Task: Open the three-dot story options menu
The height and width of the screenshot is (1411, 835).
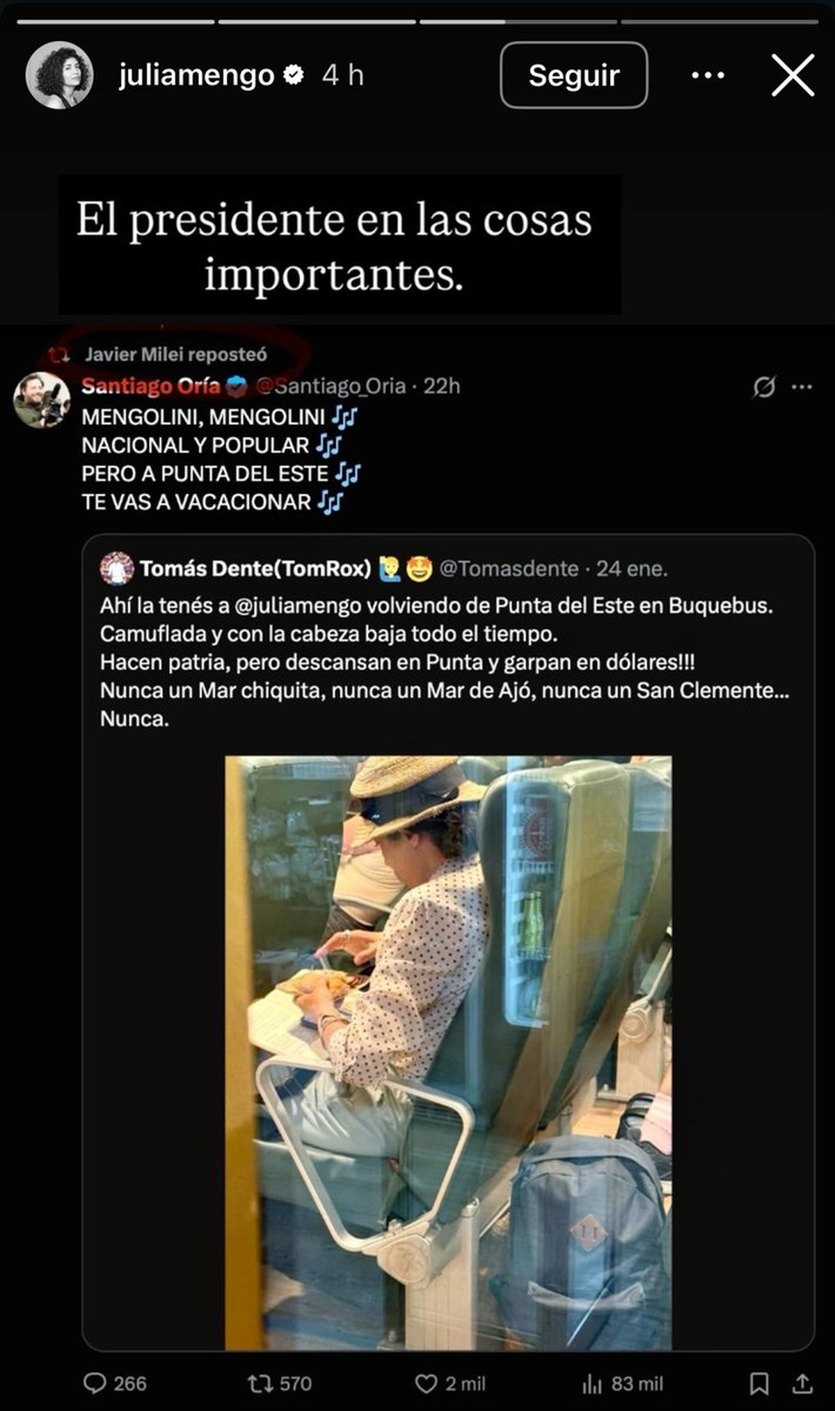Action: tap(709, 76)
